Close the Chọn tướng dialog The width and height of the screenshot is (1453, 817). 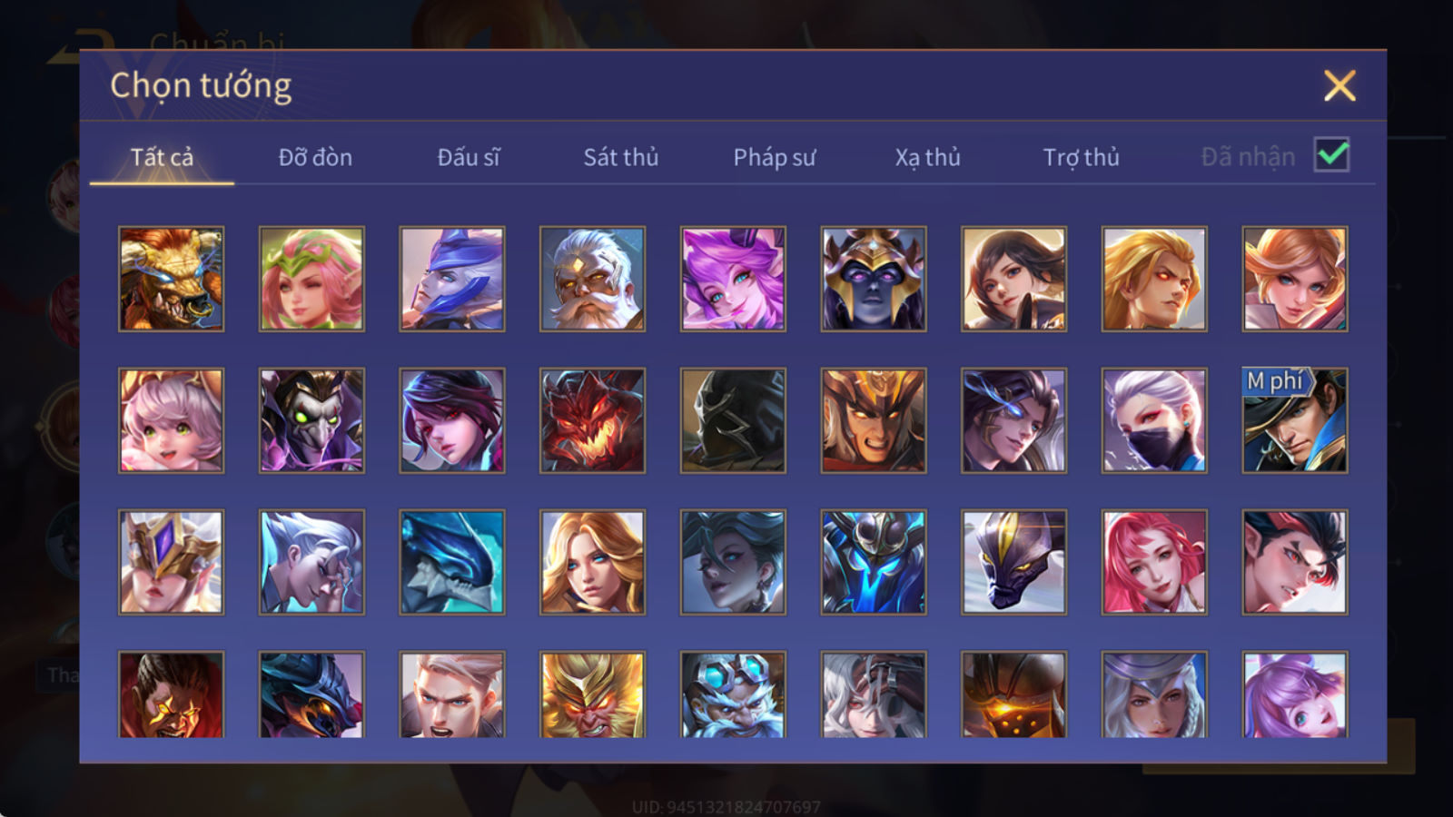(1339, 86)
